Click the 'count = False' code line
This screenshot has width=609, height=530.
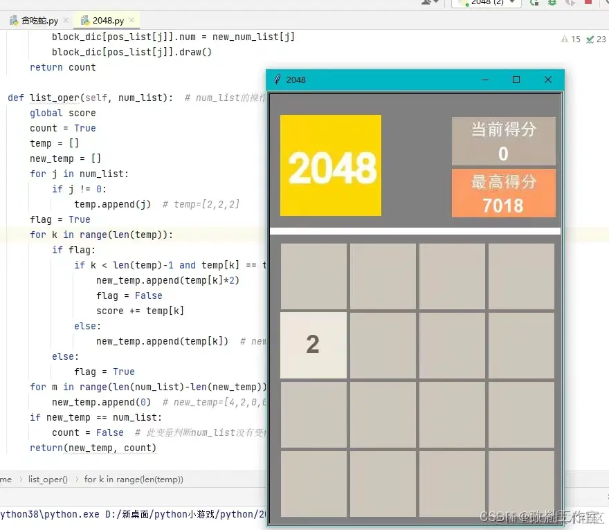tap(88, 432)
